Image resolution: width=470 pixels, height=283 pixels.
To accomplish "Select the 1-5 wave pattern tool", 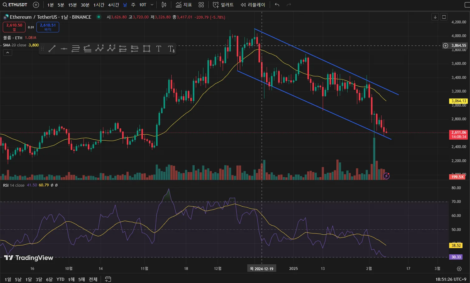I will [x=99, y=49].
